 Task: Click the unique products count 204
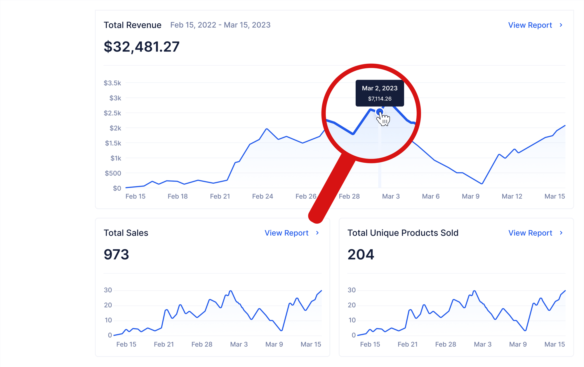pos(361,255)
